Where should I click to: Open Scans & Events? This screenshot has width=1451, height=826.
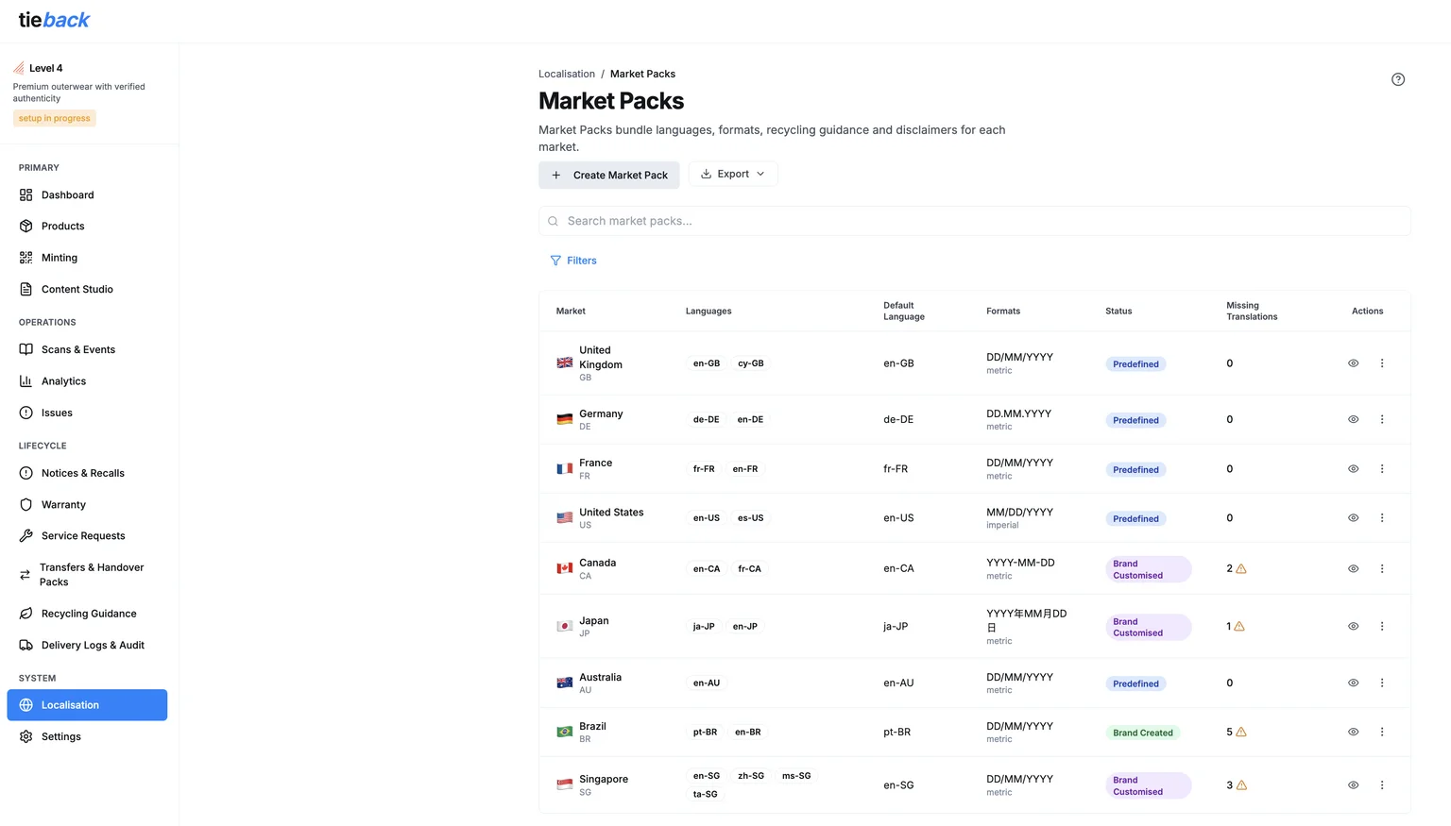click(x=78, y=349)
